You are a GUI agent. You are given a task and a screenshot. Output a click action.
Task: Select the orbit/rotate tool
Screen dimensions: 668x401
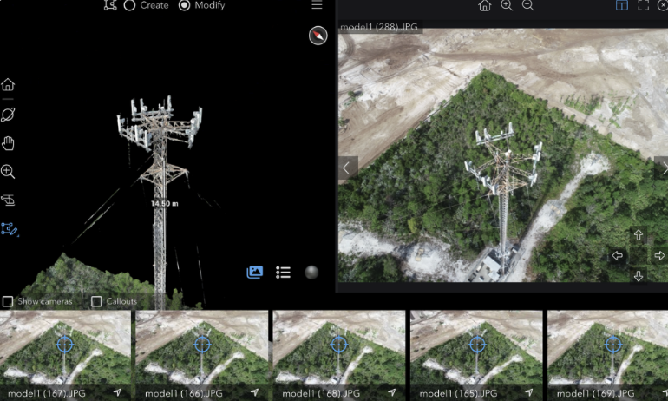tap(8, 115)
